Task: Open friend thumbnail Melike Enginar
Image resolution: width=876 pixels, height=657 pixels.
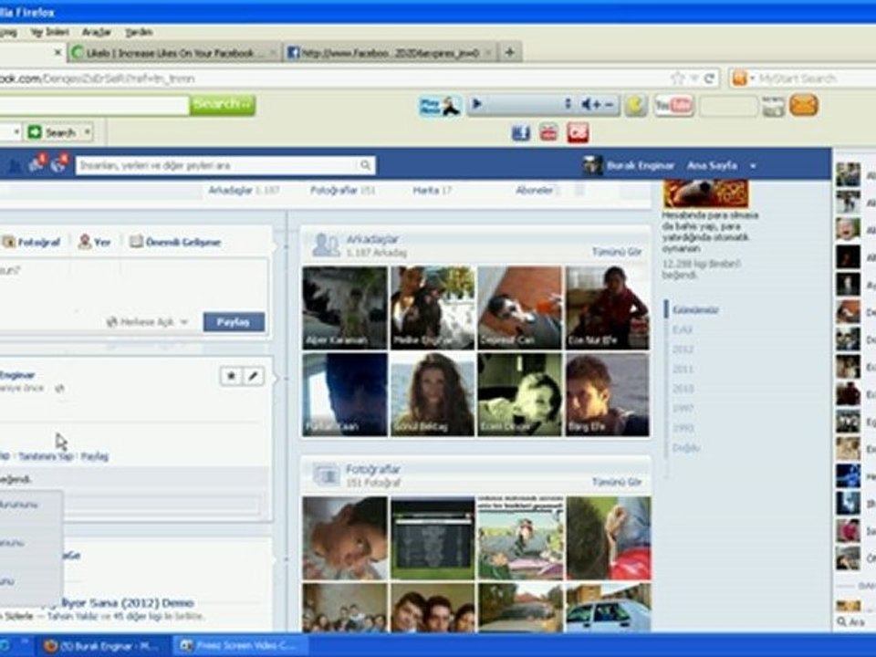Action: coord(433,308)
